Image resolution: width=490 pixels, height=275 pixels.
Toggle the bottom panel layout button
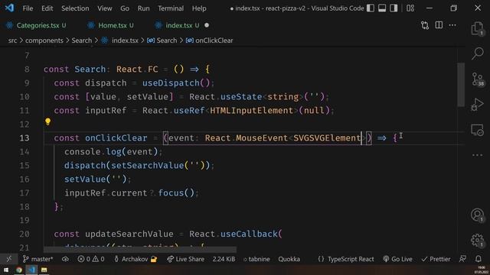click(x=382, y=8)
